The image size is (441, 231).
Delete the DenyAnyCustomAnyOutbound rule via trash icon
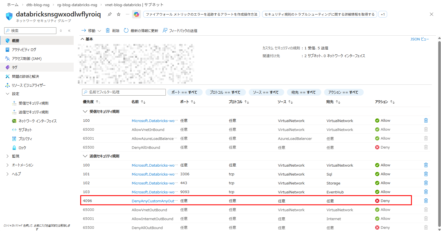[x=426, y=201]
